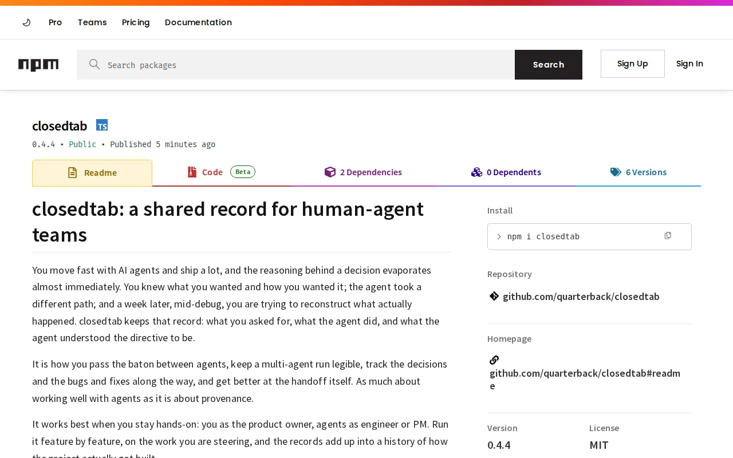Viewport: 733px width, 458px height.
Task: Click the Dependents stacked cubes icon
Action: pos(476,172)
